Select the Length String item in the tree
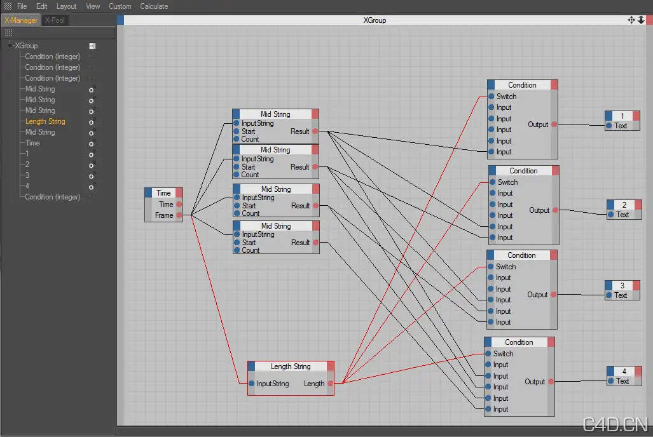The image size is (653, 437). 45,121
